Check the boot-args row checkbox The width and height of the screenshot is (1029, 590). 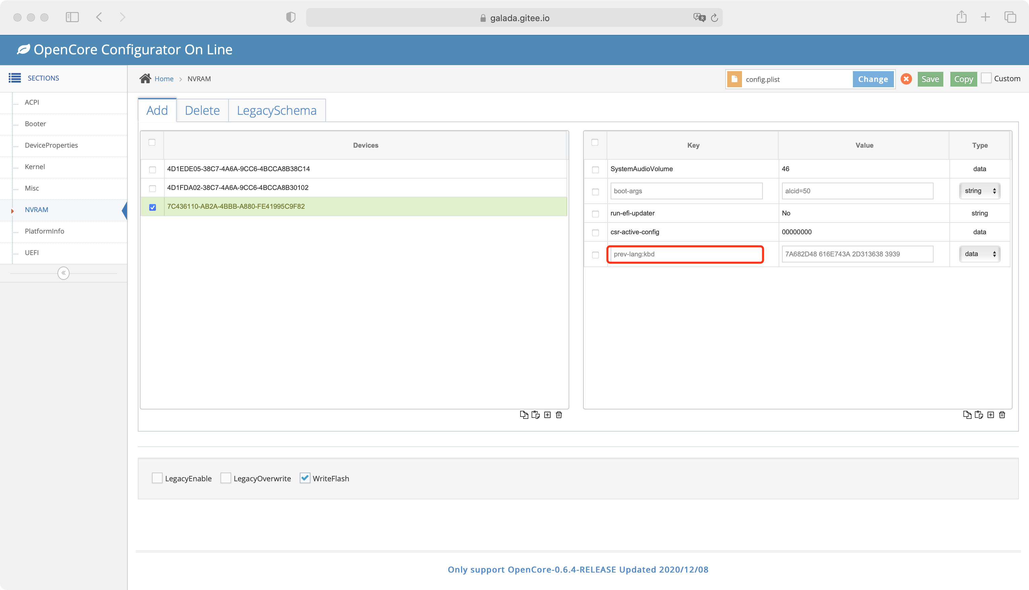(x=595, y=192)
